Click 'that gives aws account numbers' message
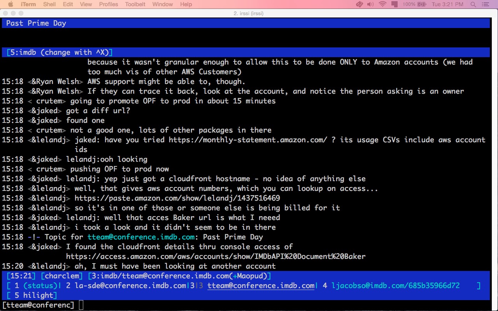 click(226, 189)
